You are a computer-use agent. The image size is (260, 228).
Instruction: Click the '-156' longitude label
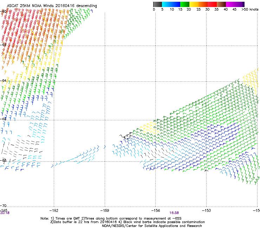[156, 210]
